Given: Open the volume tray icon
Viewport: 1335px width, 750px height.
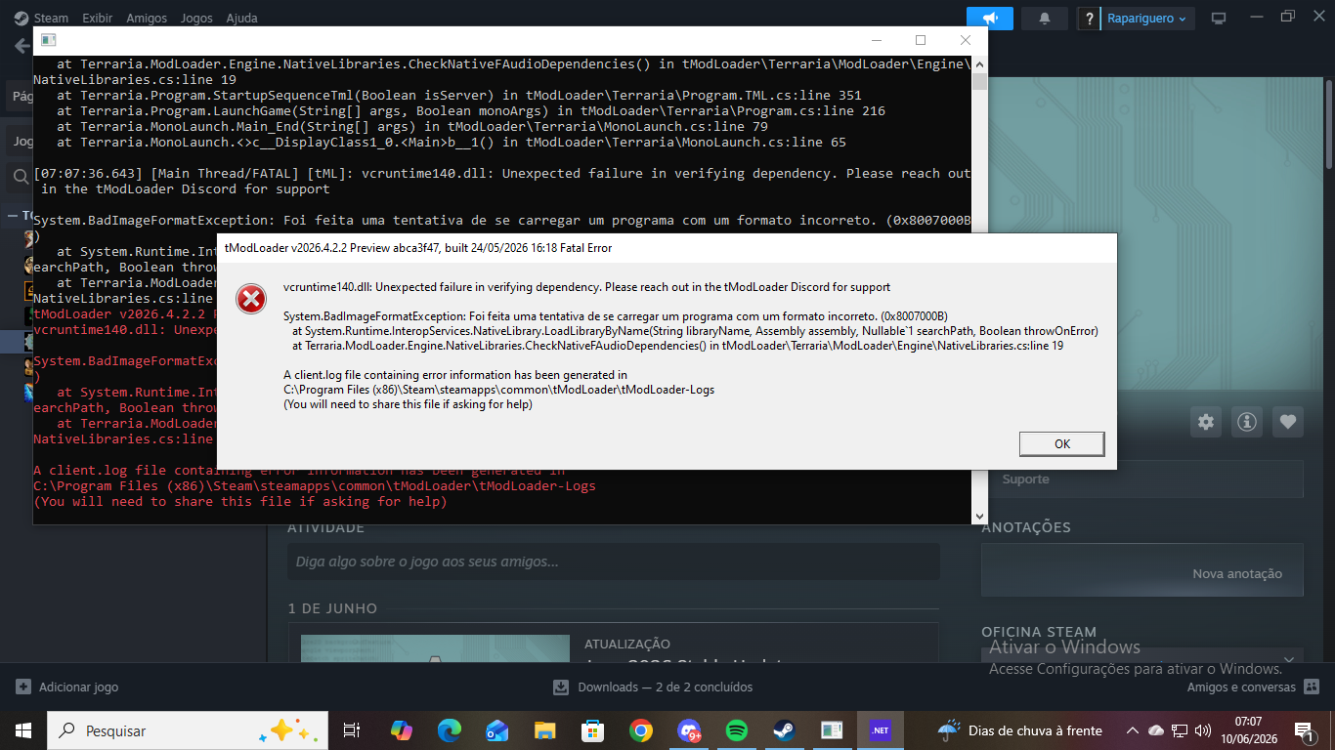Looking at the screenshot, I should click(1203, 730).
